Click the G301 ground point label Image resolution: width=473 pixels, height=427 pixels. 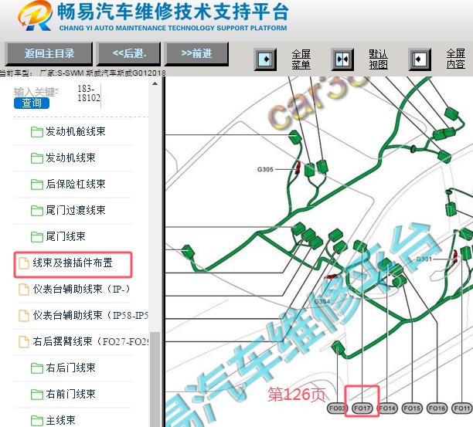click(424, 259)
